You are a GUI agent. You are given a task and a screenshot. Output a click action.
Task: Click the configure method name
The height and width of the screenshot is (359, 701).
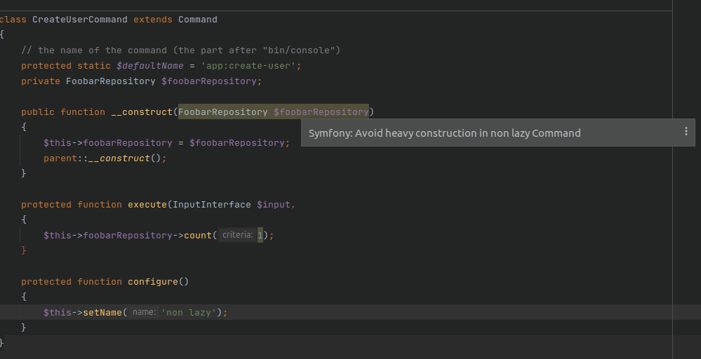tap(152, 282)
